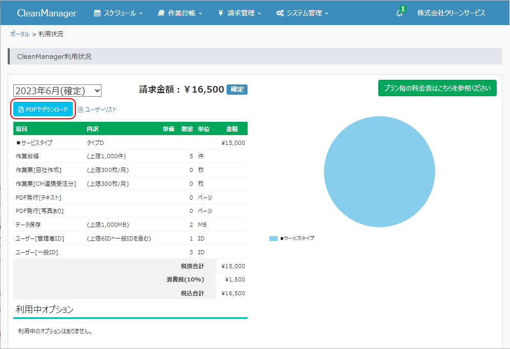
Task: Expand the caret next to システム管理
Action: click(327, 14)
